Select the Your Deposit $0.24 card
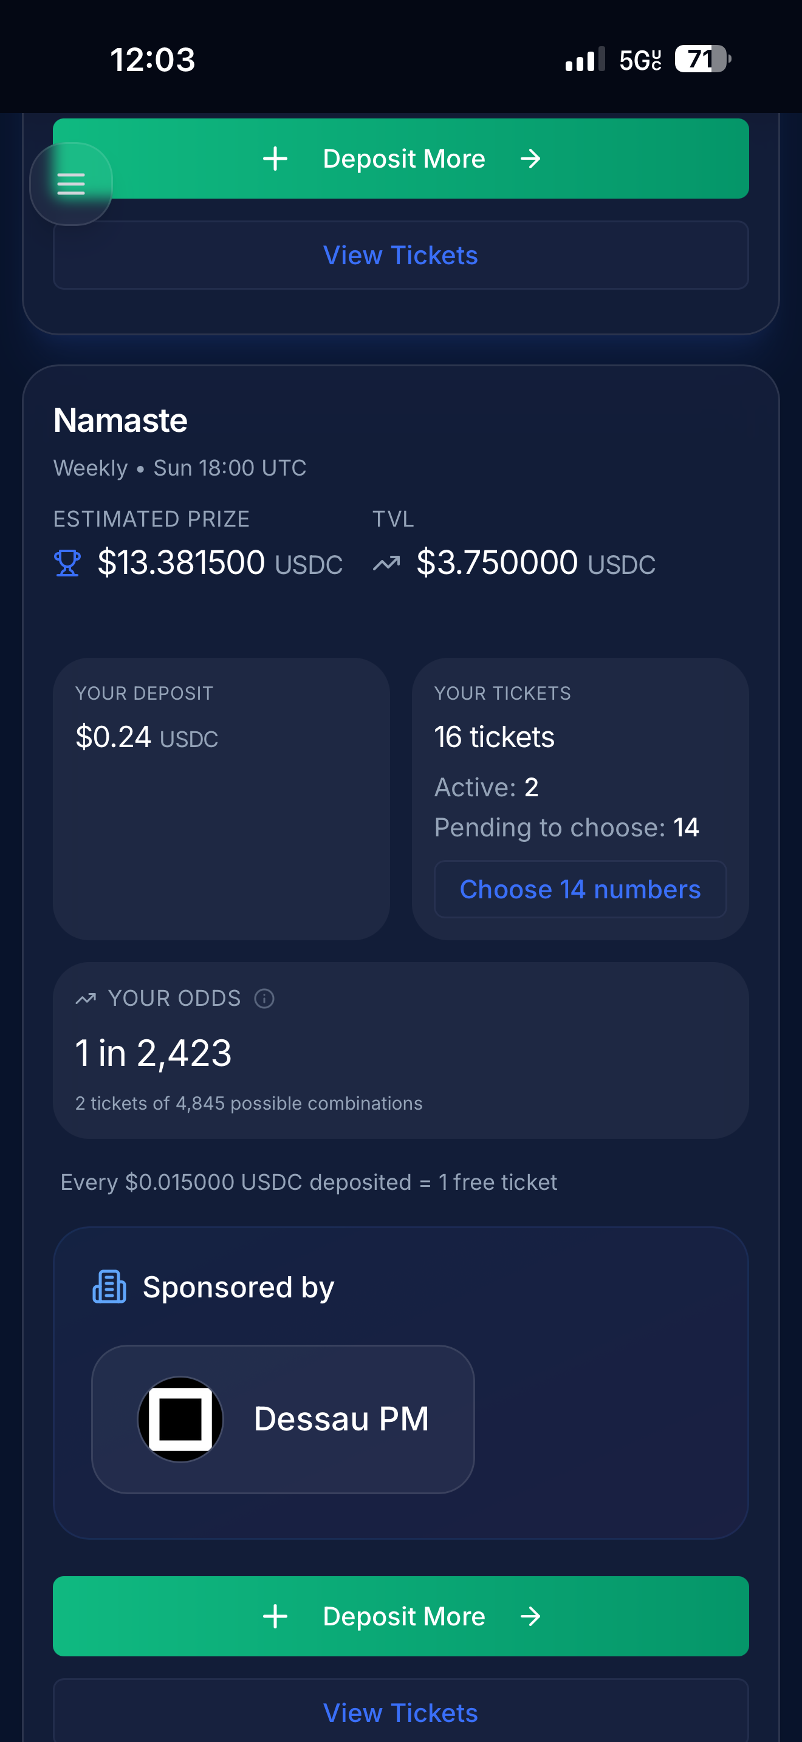802x1742 pixels. pos(221,799)
